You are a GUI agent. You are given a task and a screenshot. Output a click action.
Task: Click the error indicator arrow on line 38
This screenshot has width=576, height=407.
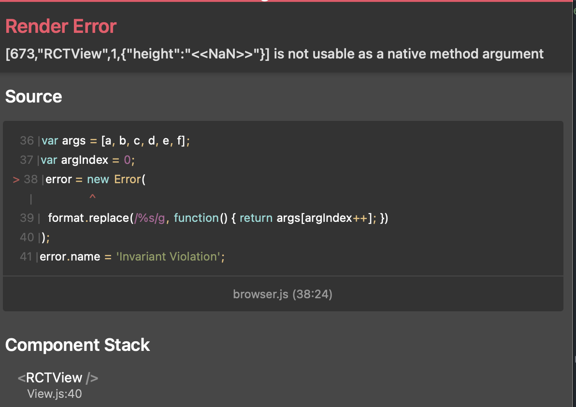[15, 179]
